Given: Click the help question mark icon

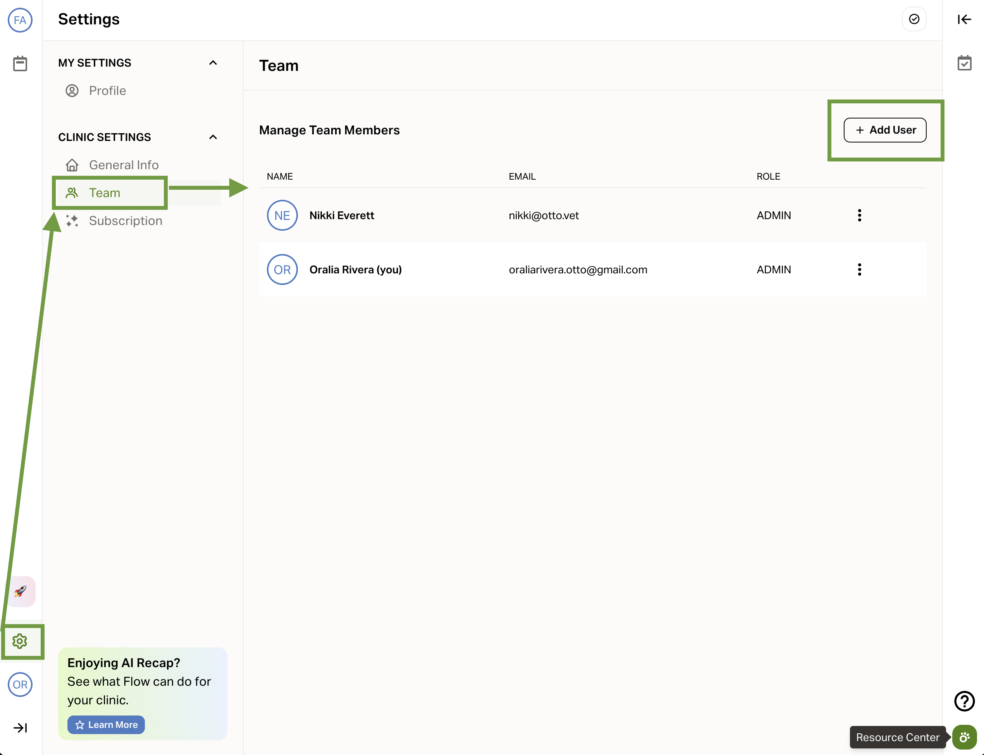Looking at the screenshot, I should (x=964, y=701).
